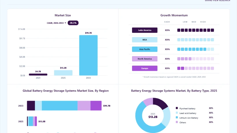Click the Others legend swatch
This screenshot has height=133, width=237.
coord(177,122)
